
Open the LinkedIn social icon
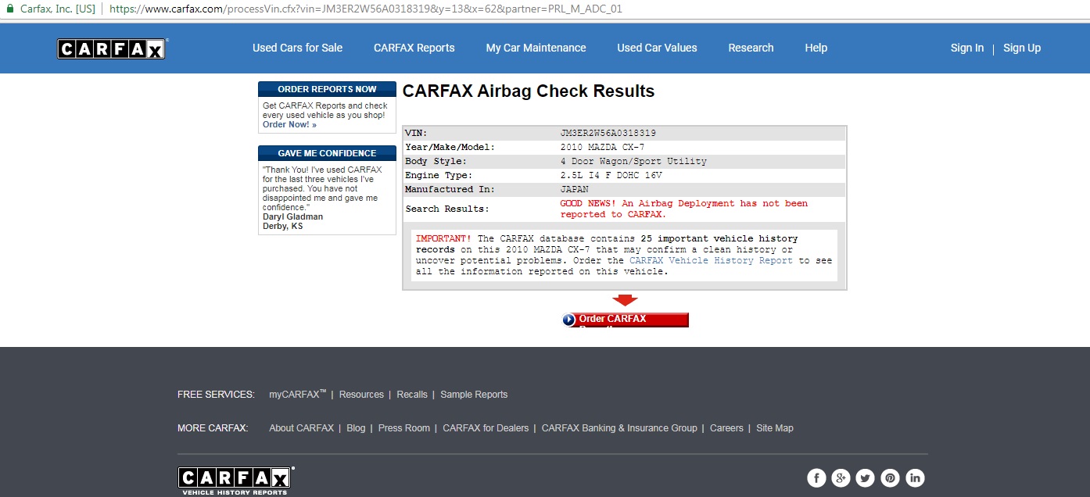tap(915, 477)
